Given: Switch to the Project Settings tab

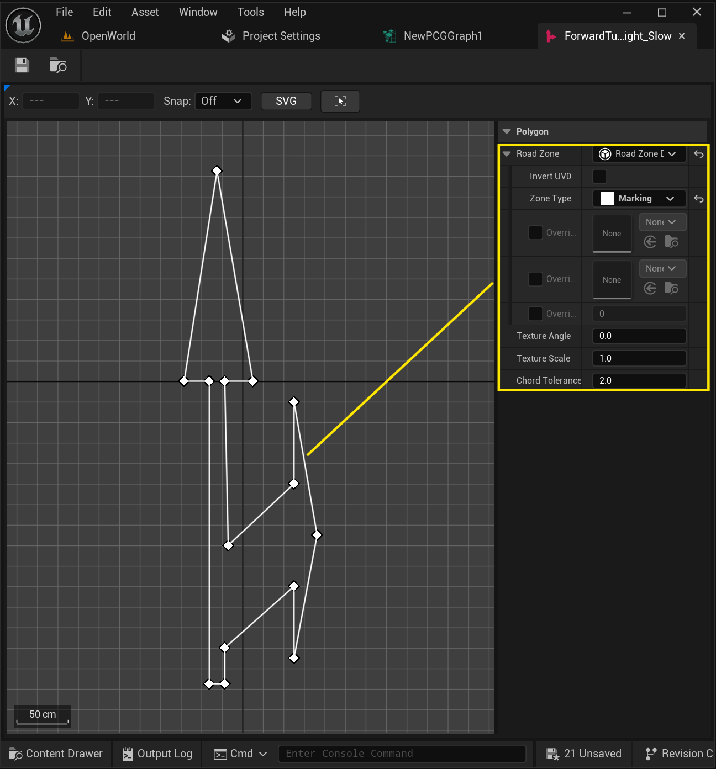Looking at the screenshot, I should coord(281,36).
